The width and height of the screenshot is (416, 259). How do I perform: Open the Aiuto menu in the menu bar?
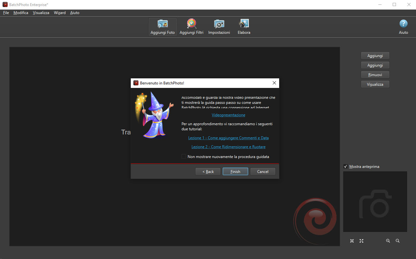click(x=75, y=13)
